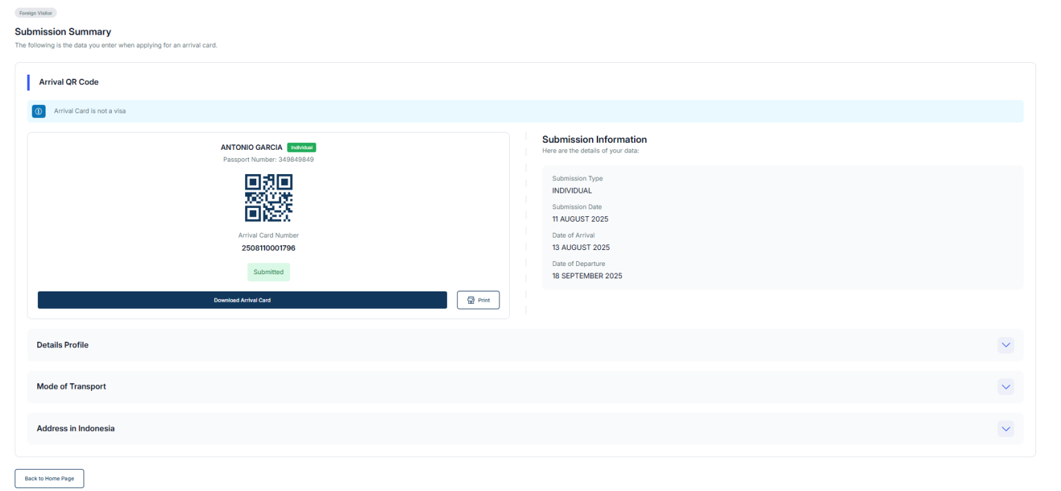Click the Print button

pos(478,300)
